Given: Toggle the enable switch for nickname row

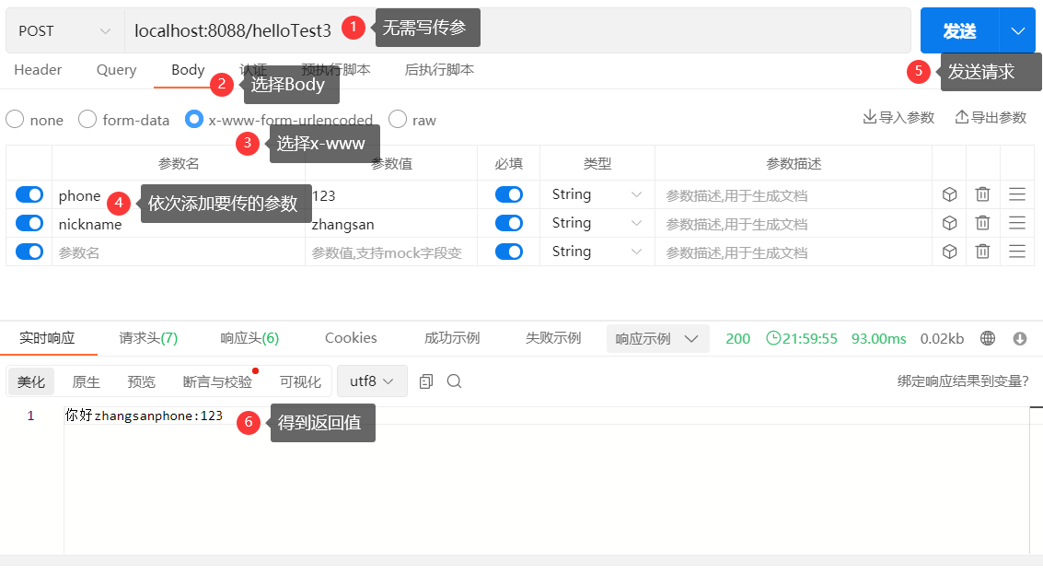Looking at the screenshot, I should tap(29, 223).
